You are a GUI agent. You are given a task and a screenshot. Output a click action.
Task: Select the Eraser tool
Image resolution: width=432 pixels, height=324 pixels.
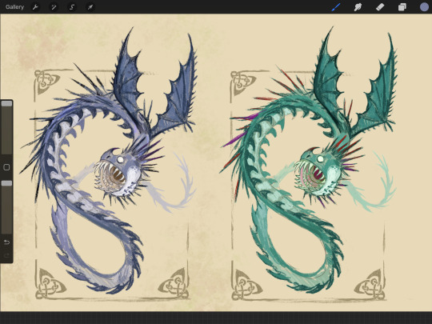[x=380, y=7]
